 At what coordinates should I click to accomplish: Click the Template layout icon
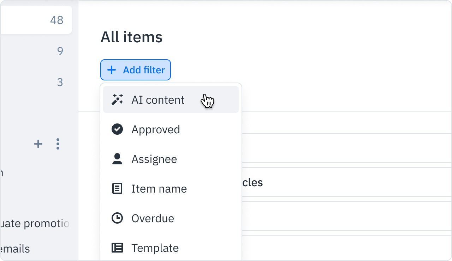[117, 248]
